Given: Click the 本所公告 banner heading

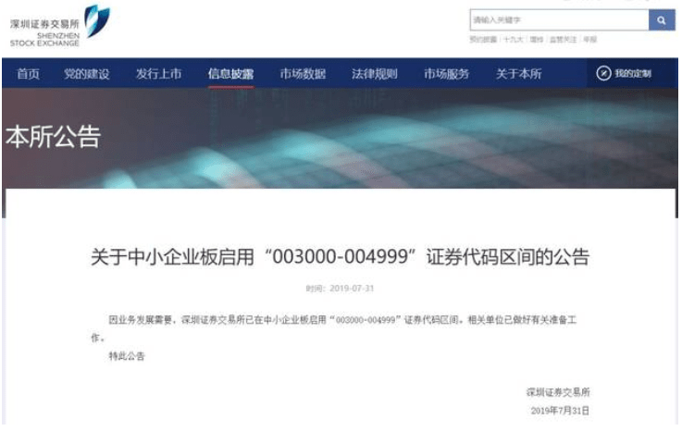Looking at the screenshot, I should (x=53, y=137).
